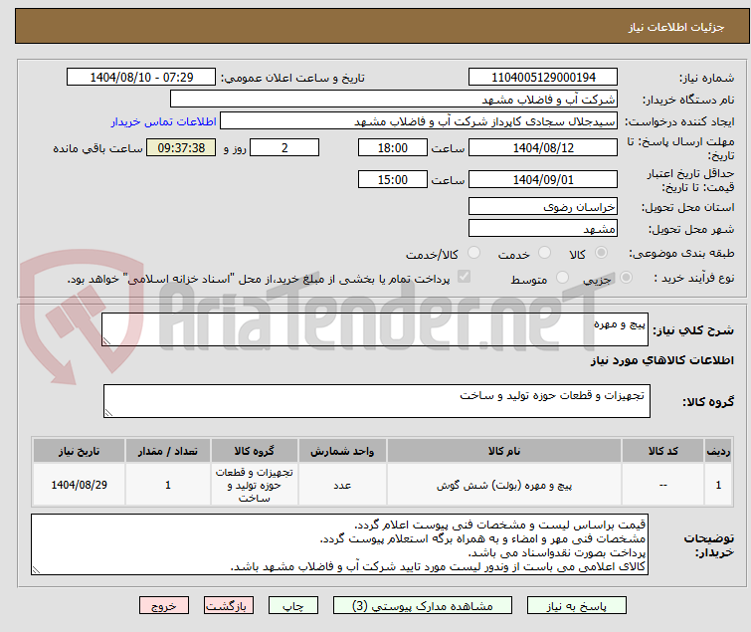Image resolution: width=751 pixels, height=632 pixels.
Task: Click the کد کالا column header
Action: point(662,451)
